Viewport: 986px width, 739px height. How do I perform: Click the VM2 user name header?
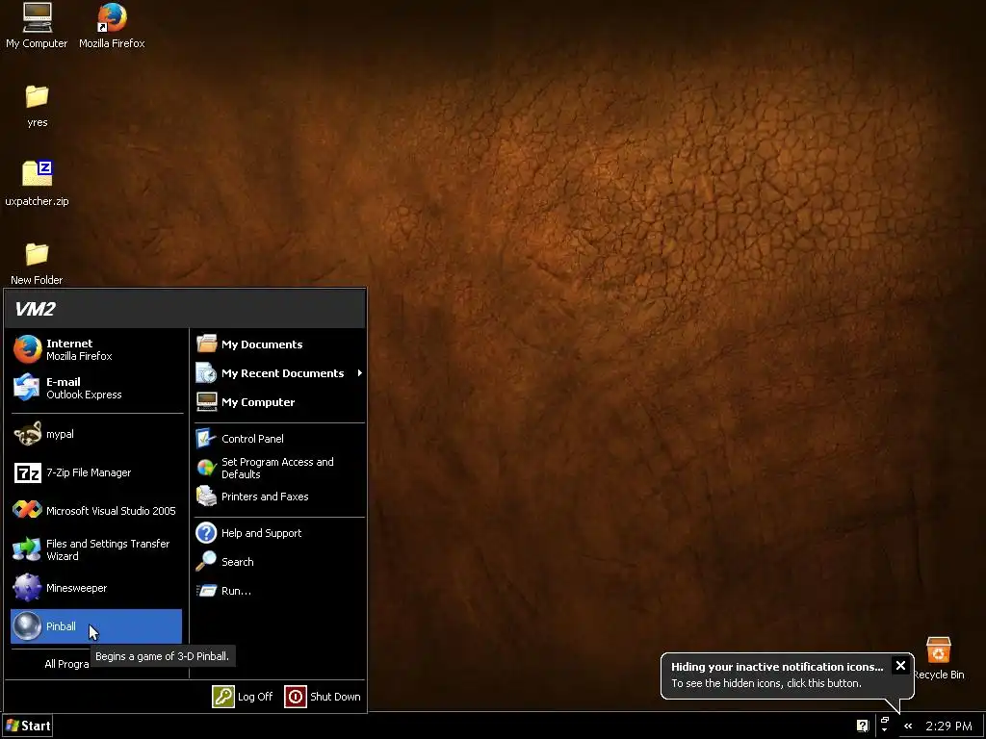[36, 309]
